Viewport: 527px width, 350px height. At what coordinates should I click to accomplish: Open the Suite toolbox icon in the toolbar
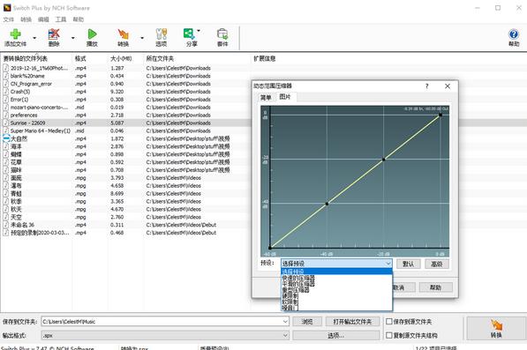(x=222, y=34)
